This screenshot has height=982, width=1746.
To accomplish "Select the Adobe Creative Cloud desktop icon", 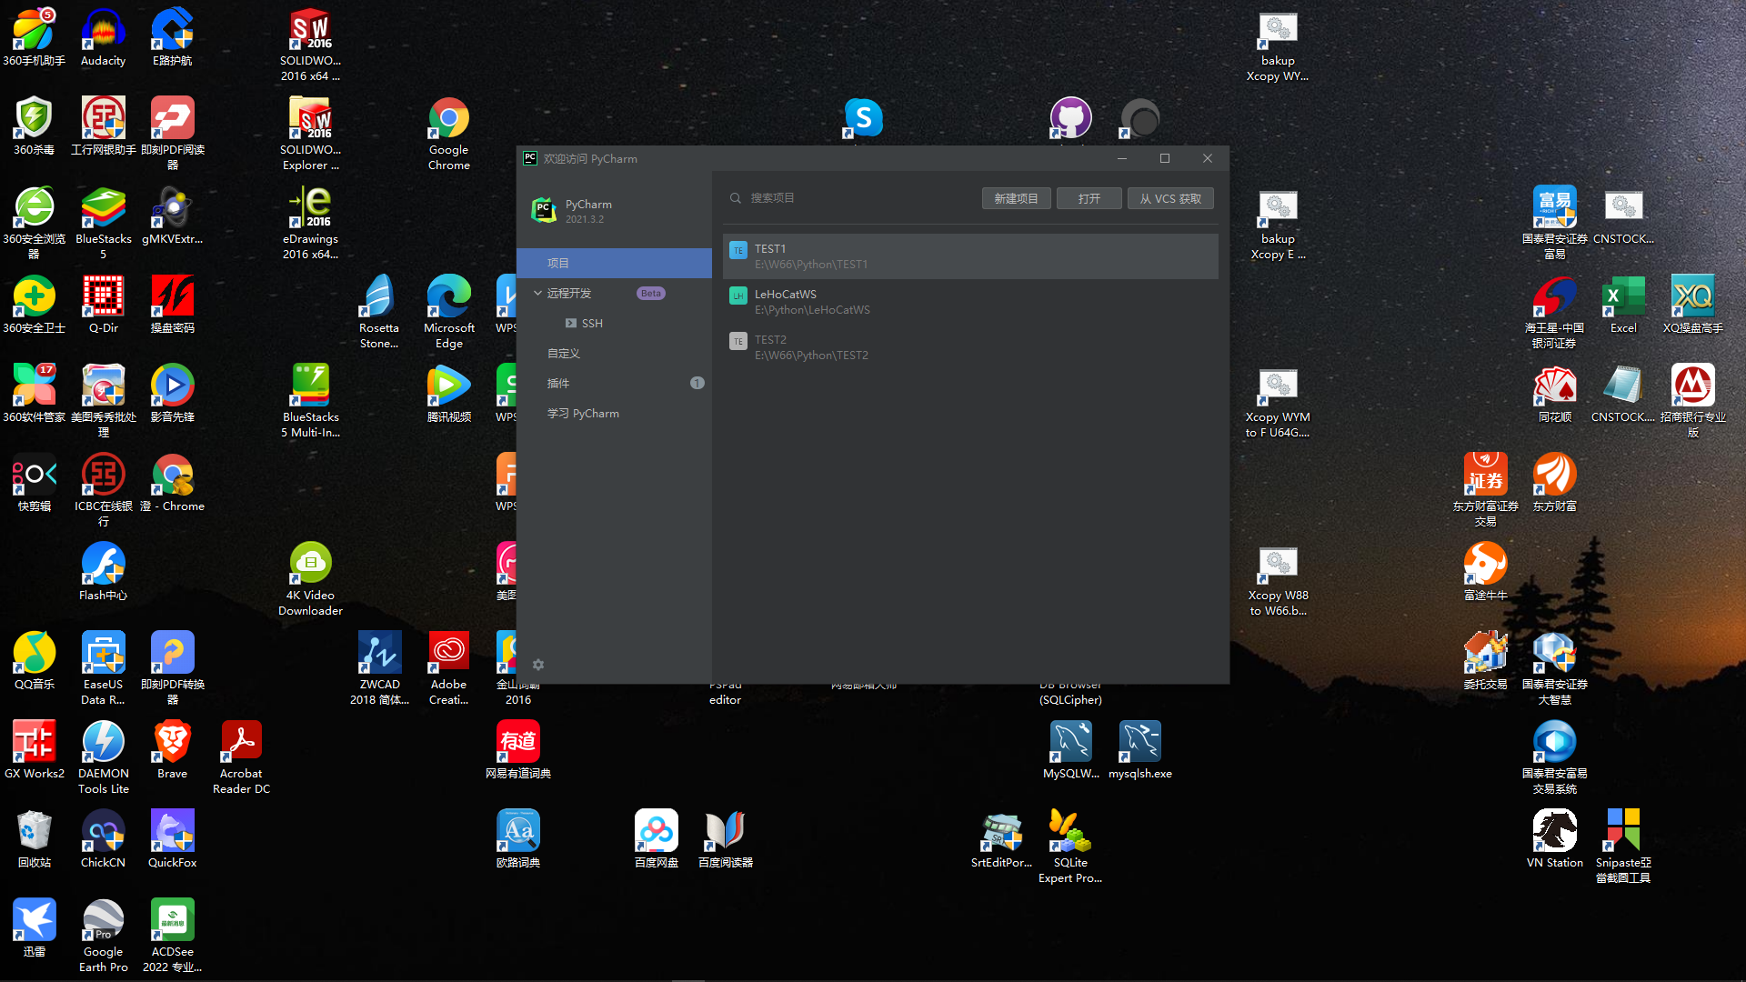I will pyautogui.click(x=449, y=668).
